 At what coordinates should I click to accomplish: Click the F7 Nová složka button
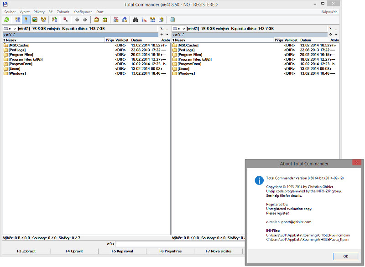[x=219, y=251]
